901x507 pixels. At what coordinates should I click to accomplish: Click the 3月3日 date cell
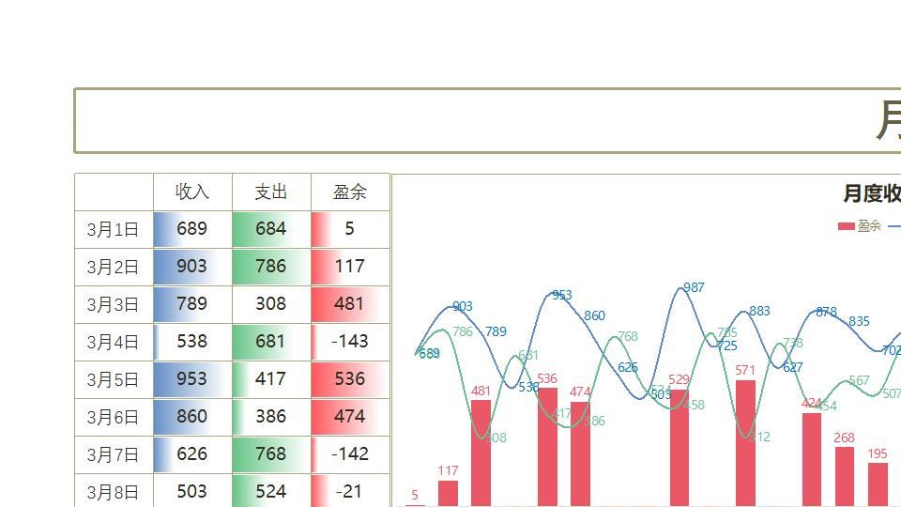114,304
